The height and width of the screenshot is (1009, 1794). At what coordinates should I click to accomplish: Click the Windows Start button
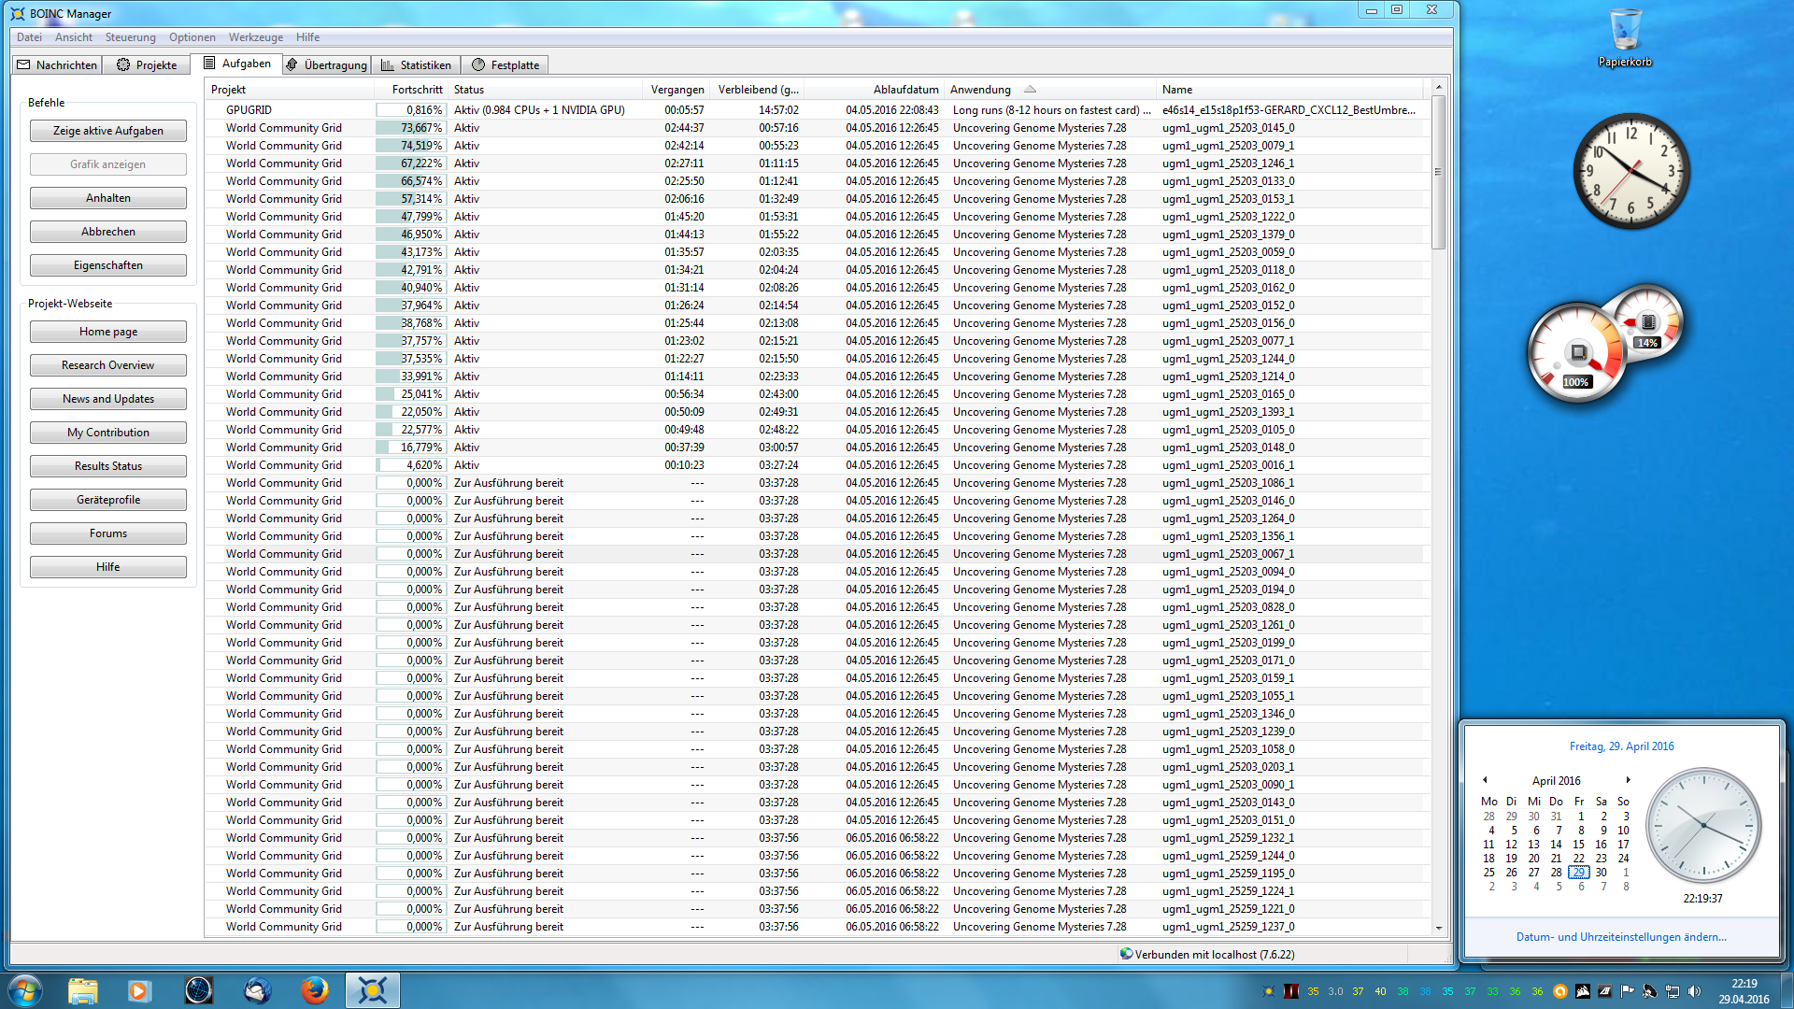(25, 990)
